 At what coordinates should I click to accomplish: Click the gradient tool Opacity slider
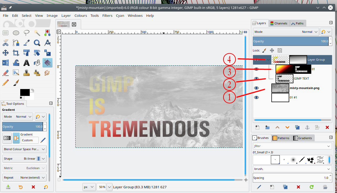(x=23, y=127)
